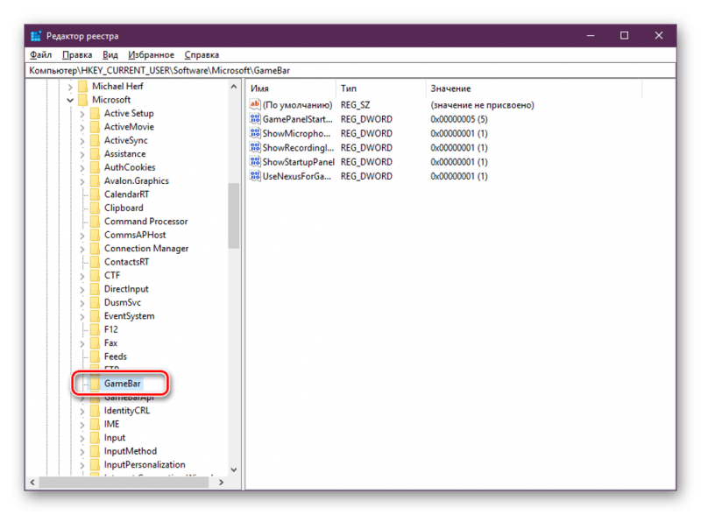Select the Connection Manager tree key label
This screenshot has height=515, width=701.
click(146, 249)
